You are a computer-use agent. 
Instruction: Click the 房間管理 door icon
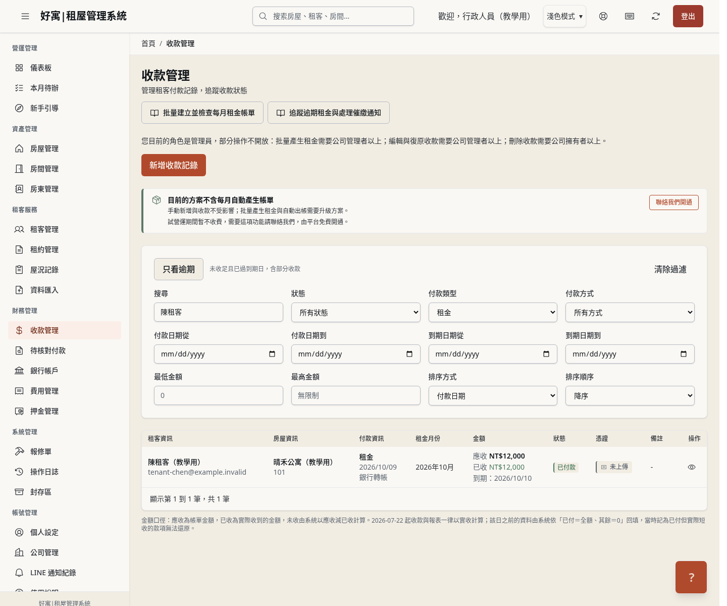(x=19, y=169)
